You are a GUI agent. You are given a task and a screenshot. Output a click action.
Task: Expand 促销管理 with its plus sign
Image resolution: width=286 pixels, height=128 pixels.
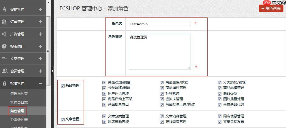[40, 9]
